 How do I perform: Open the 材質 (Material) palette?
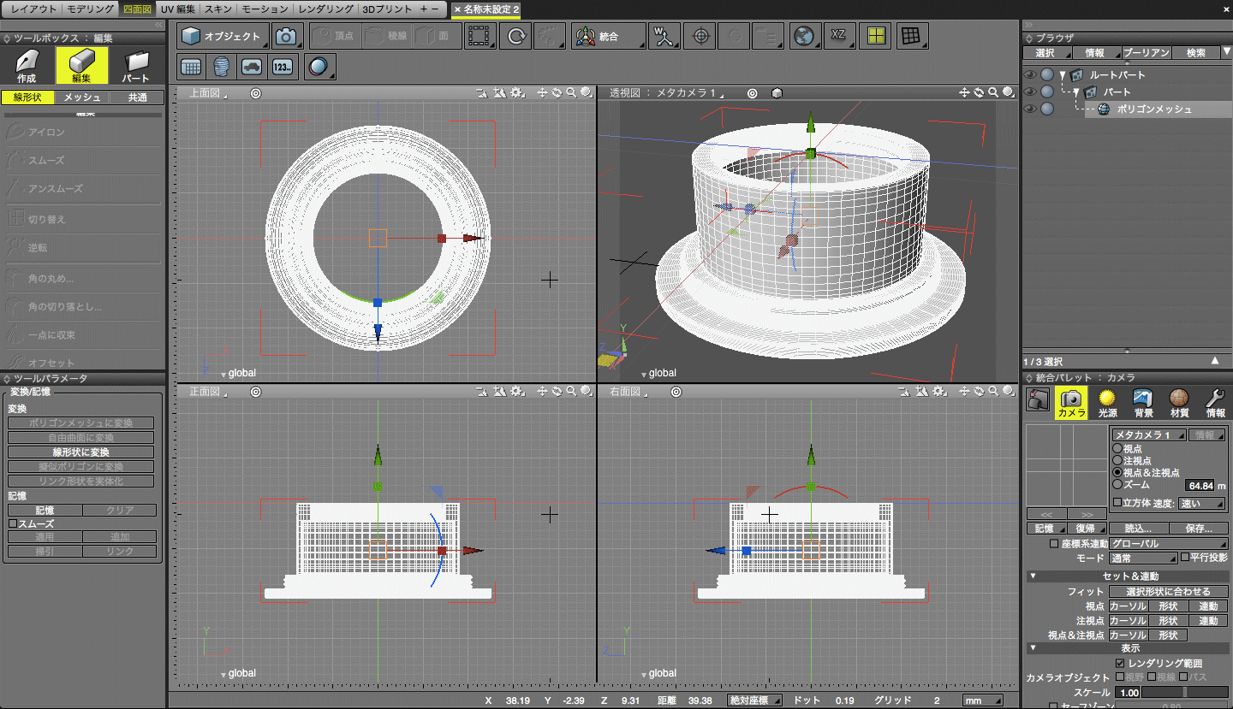coord(1179,402)
